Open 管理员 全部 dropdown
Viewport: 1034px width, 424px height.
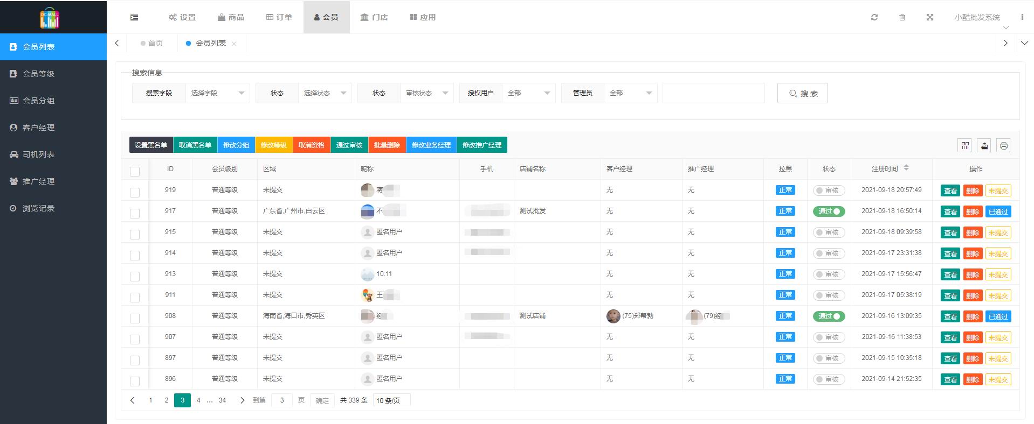click(x=630, y=93)
